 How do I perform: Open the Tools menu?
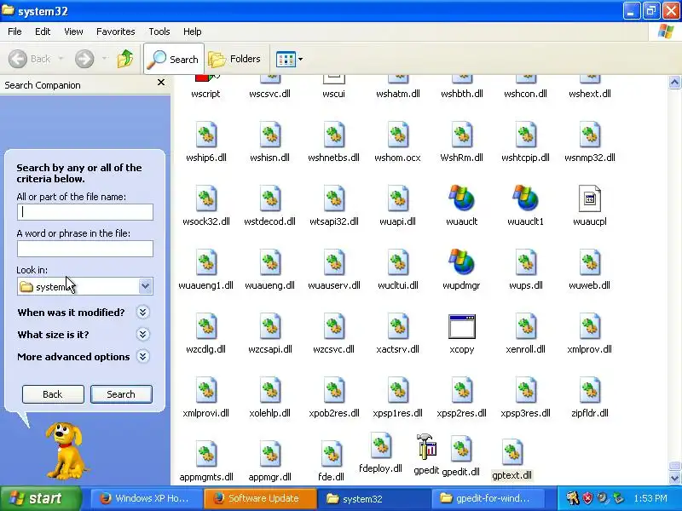pos(159,32)
